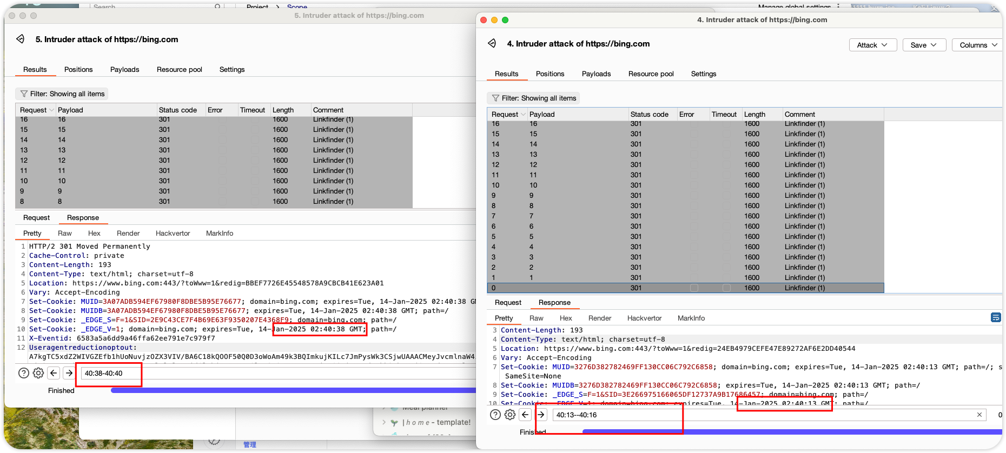Sort by Status code column in attack 5
Screen dimensions: 1006x453
pos(181,110)
